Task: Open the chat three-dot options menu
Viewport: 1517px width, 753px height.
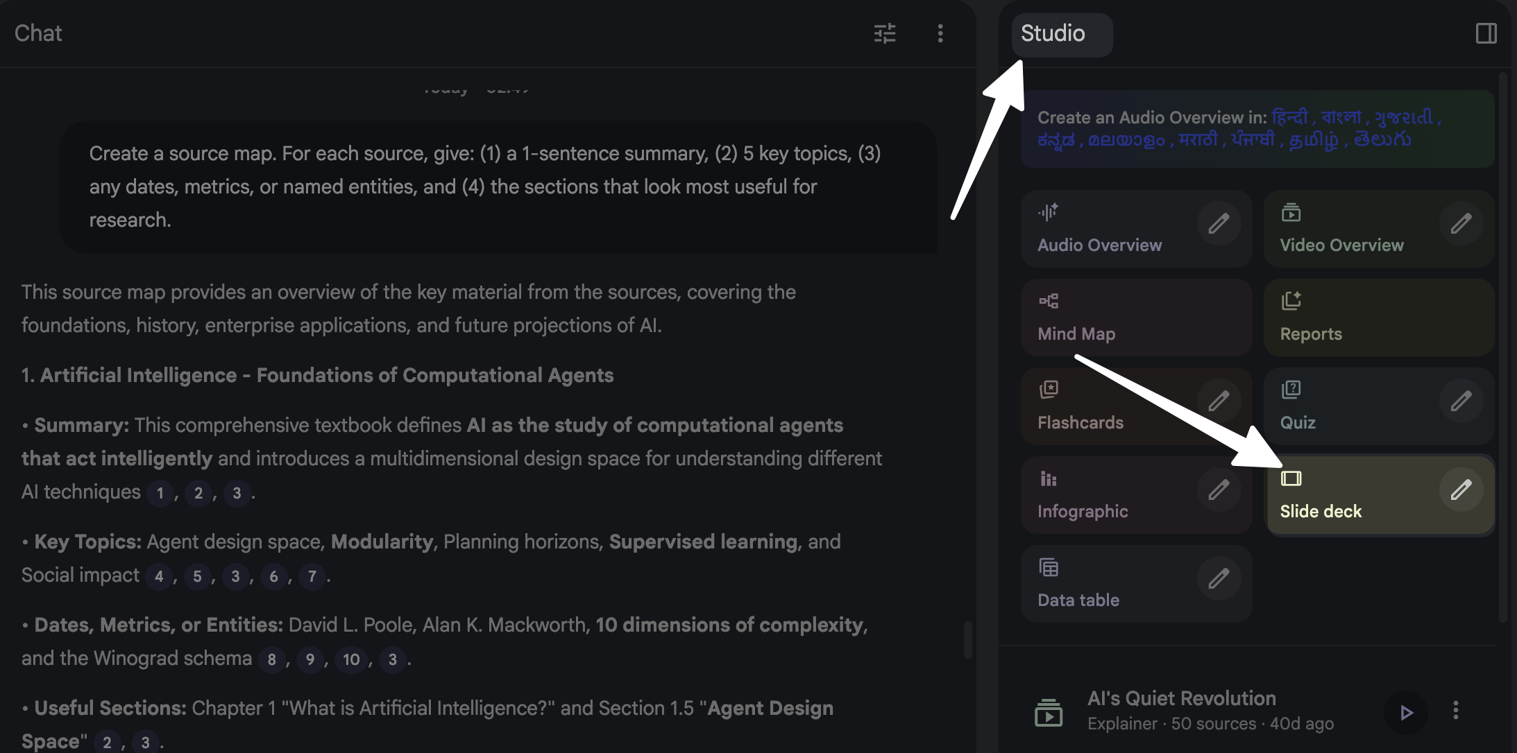Action: coord(940,33)
